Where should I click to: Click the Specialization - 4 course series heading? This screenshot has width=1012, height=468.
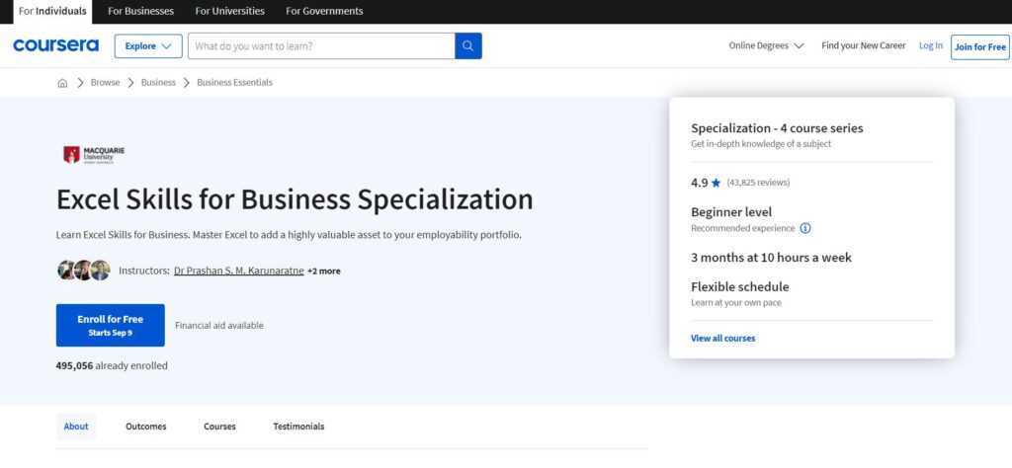pos(777,127)
